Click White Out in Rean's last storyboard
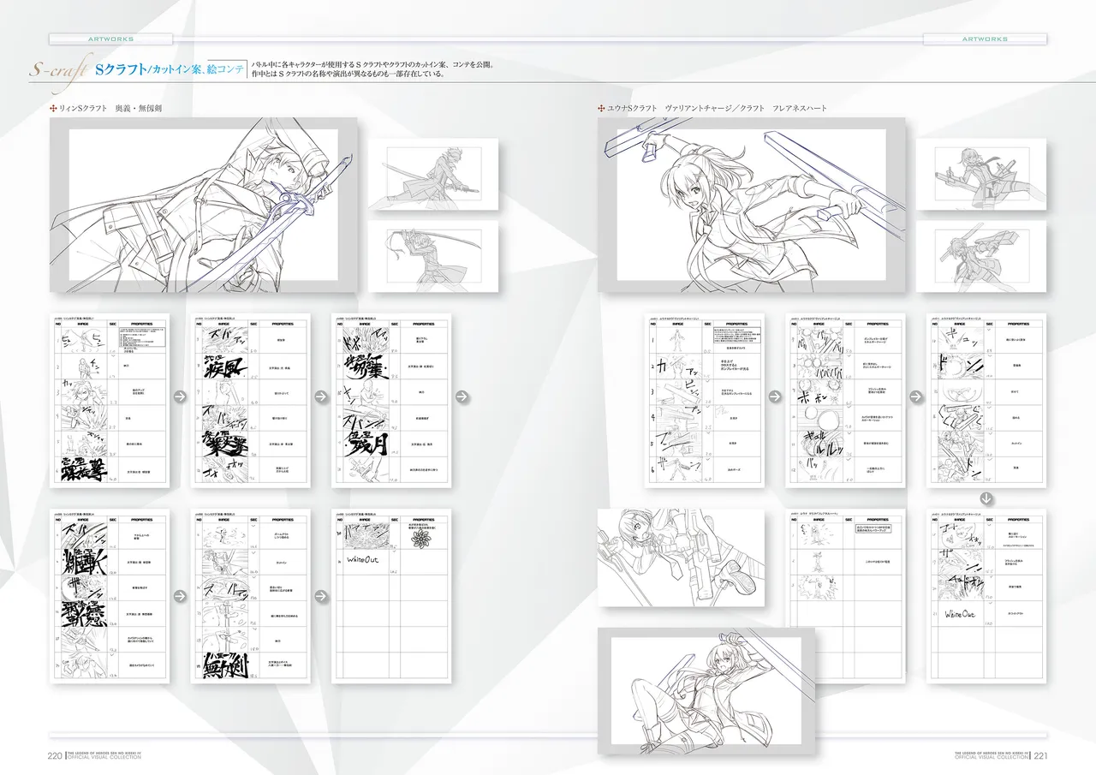This screenshot has height=775, width=1096. (364, 559)
